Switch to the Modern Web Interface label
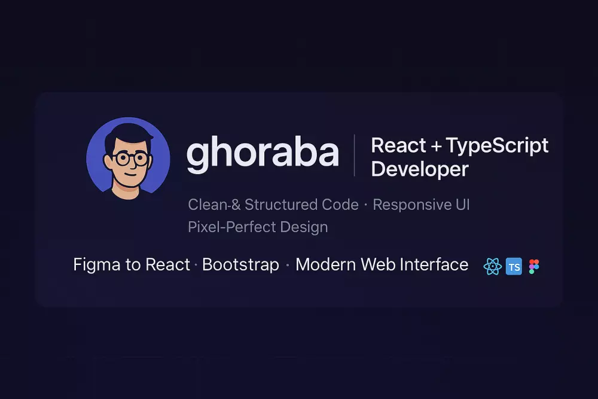 [x=382, y=264]
